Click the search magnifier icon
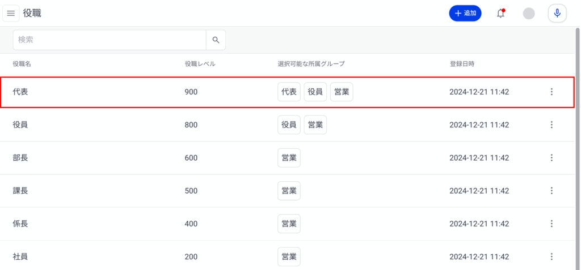This screenshot has width=581, height=270. pyautogui.click(x=216, y=40)
